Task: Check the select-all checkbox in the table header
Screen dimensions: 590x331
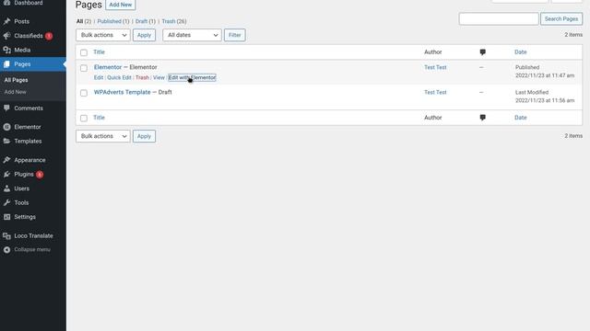Action: pos(84,52)
